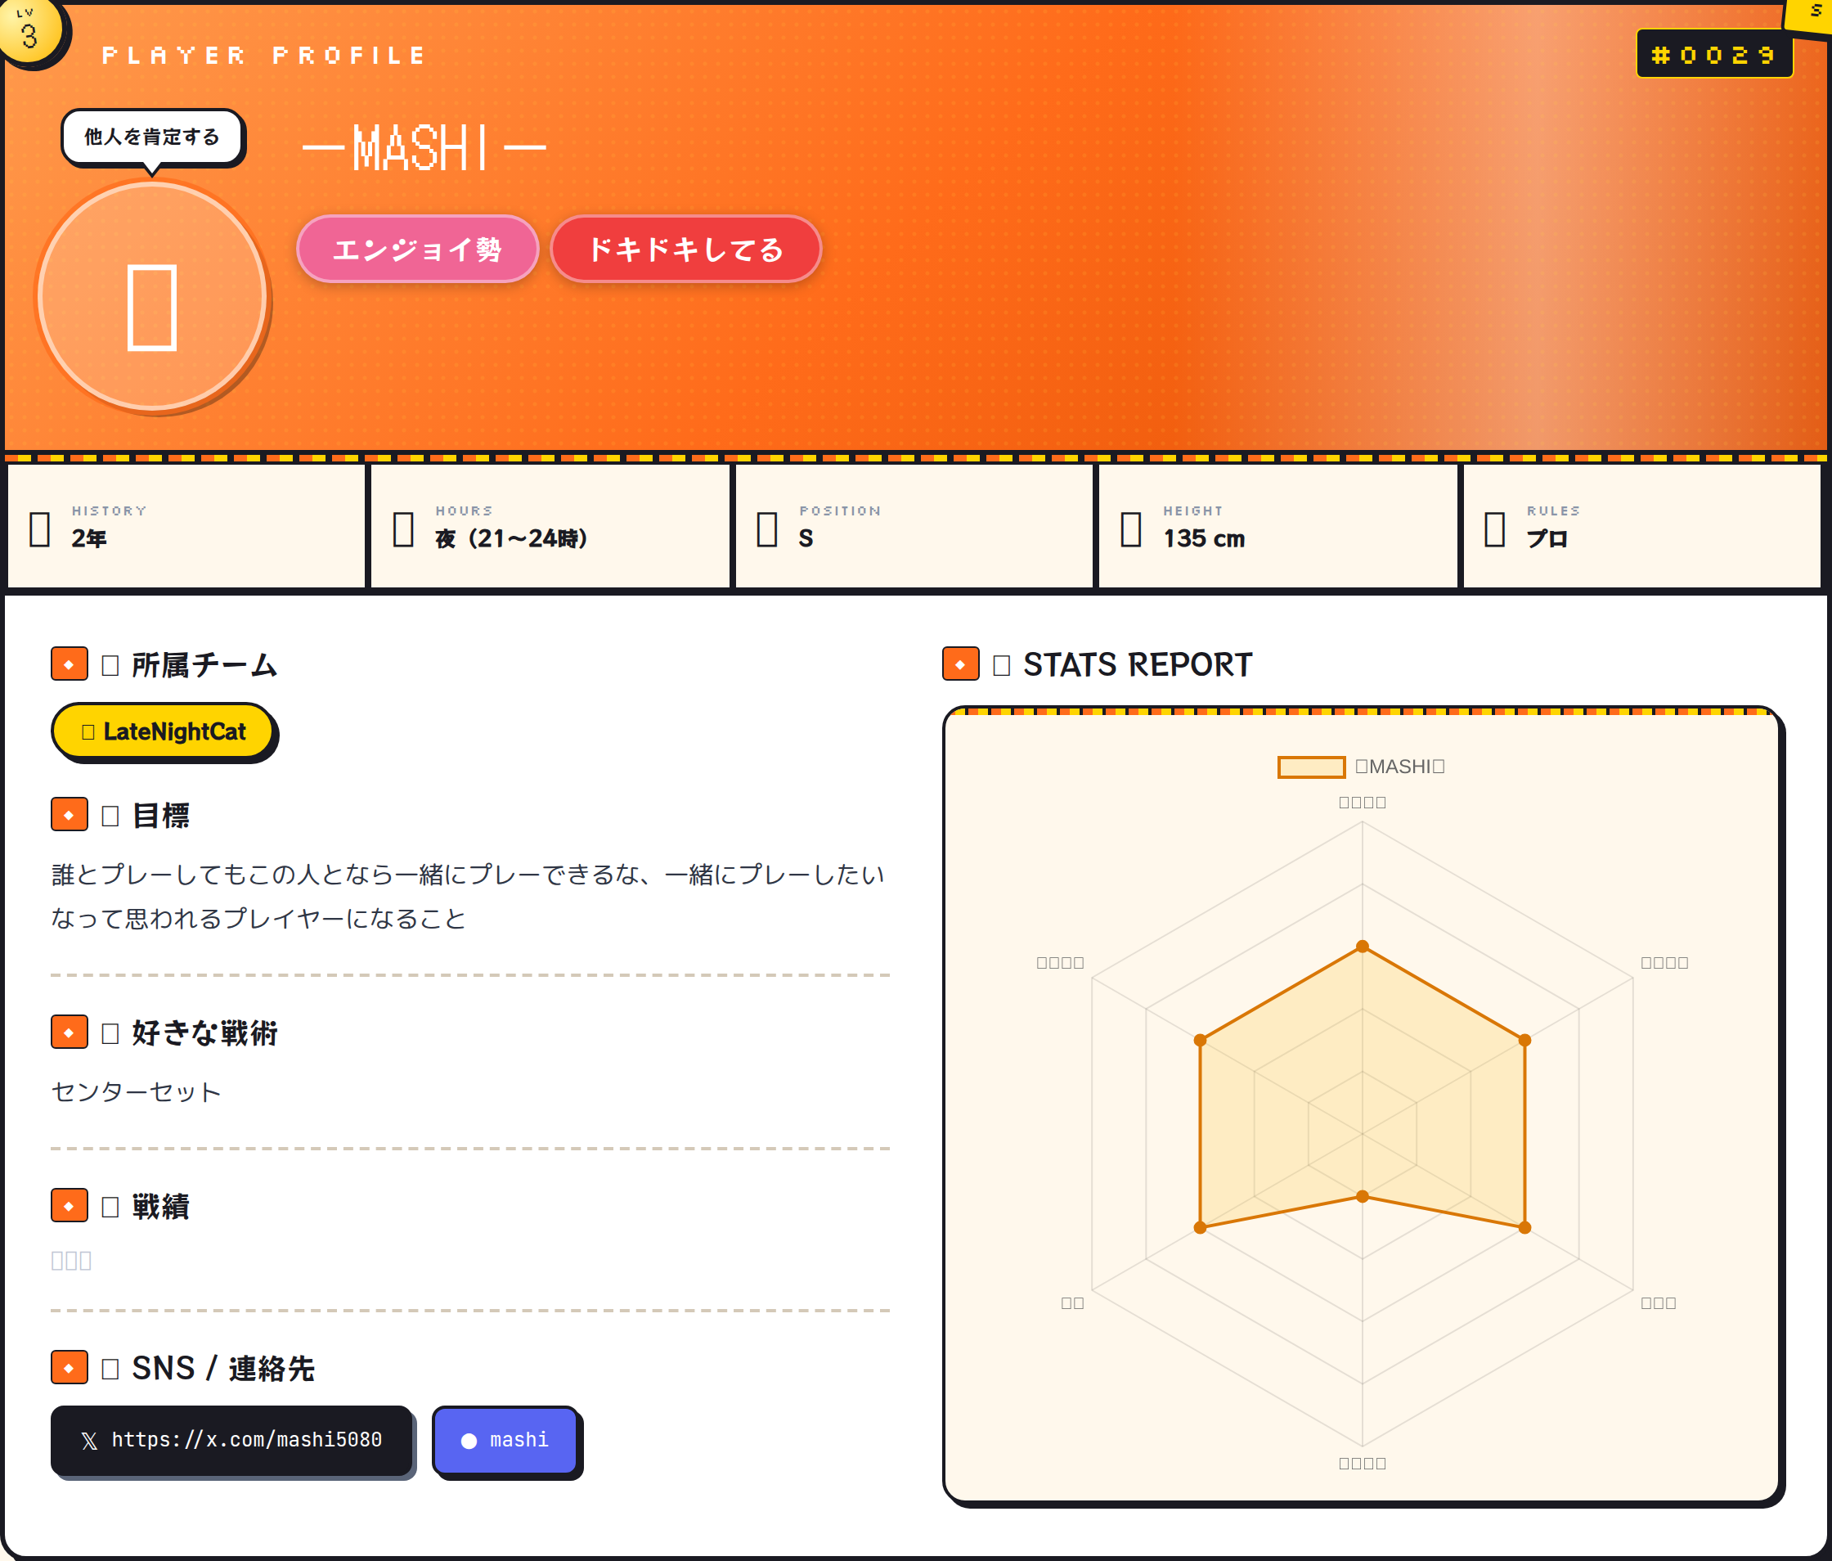Click the LV 3 level badge
This screenshot has height=1561, width=1832.
[30, 32]
